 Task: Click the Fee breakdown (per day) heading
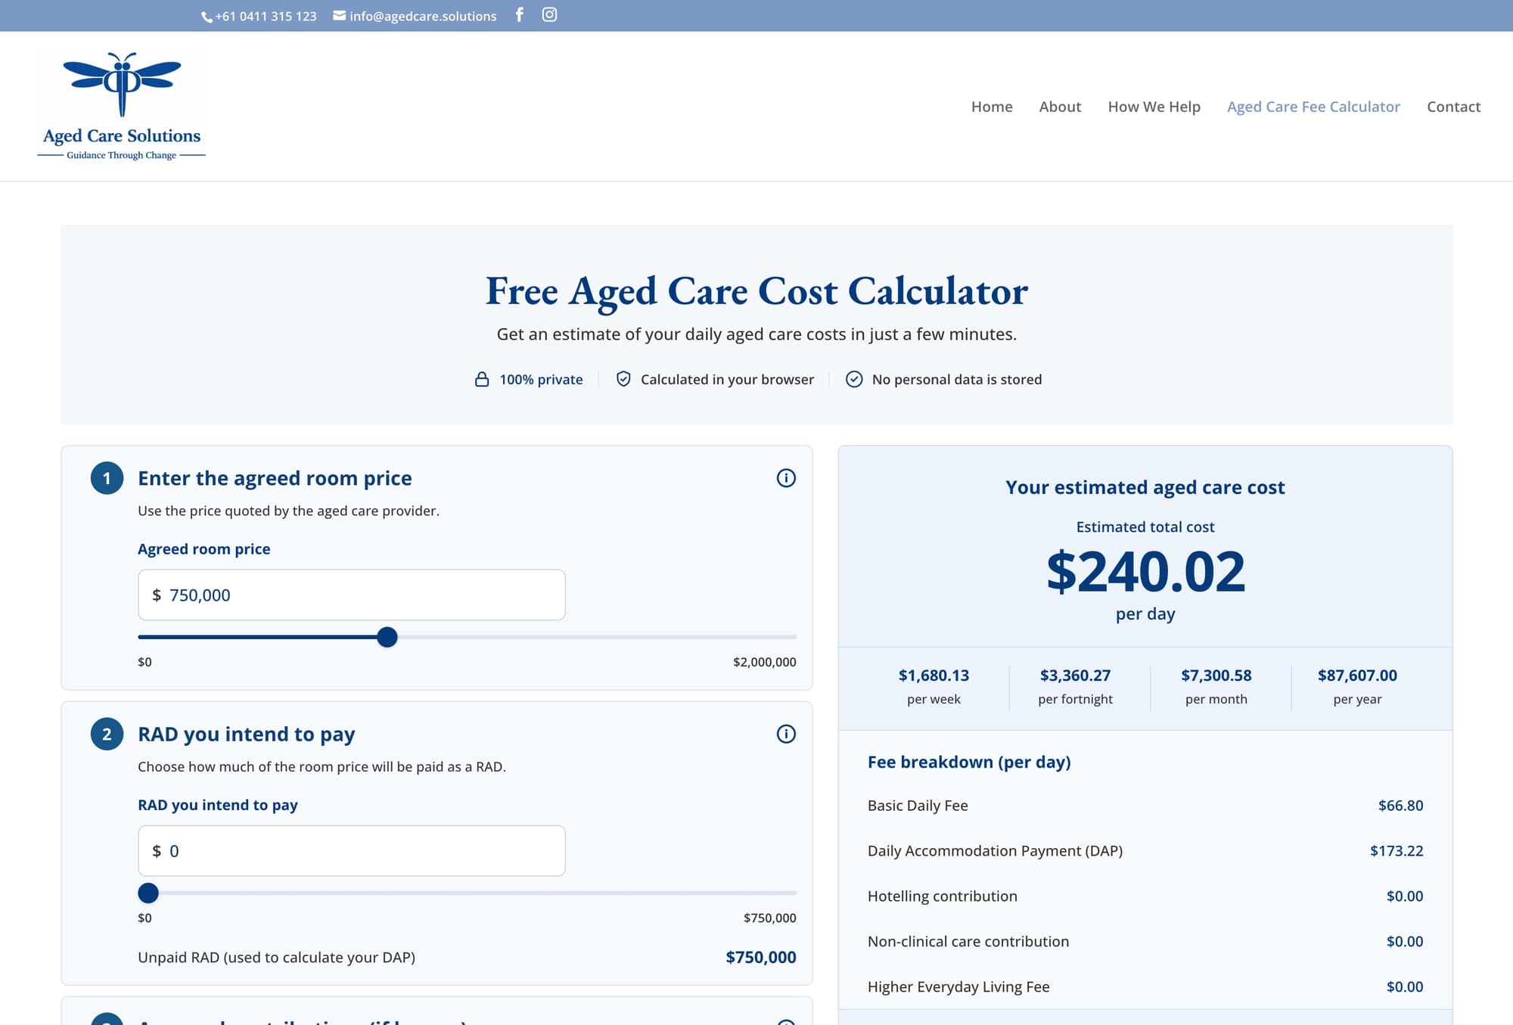[969, 762]
